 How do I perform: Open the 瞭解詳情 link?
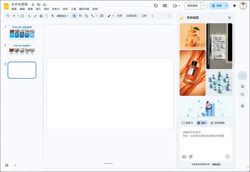(x=216, y=164)
